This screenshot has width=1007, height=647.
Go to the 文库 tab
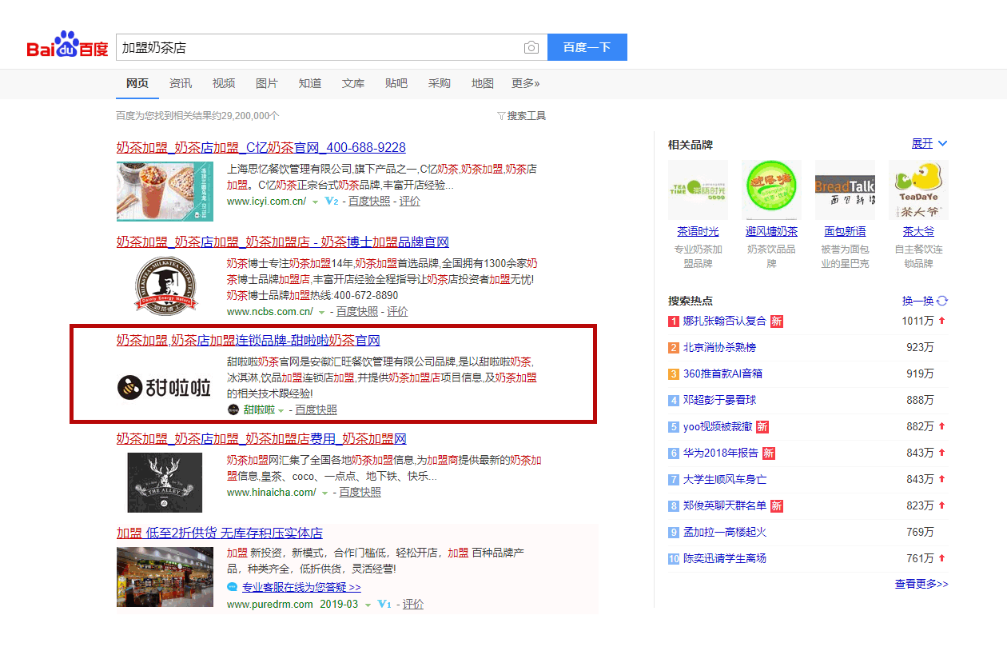tap(353, 83)
